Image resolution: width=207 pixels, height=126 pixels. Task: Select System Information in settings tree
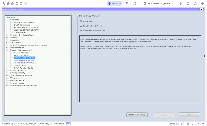coord(25,22)
